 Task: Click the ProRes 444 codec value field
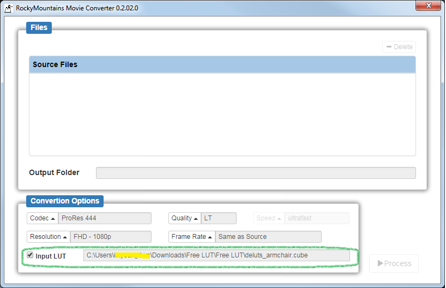pos(105,218)
